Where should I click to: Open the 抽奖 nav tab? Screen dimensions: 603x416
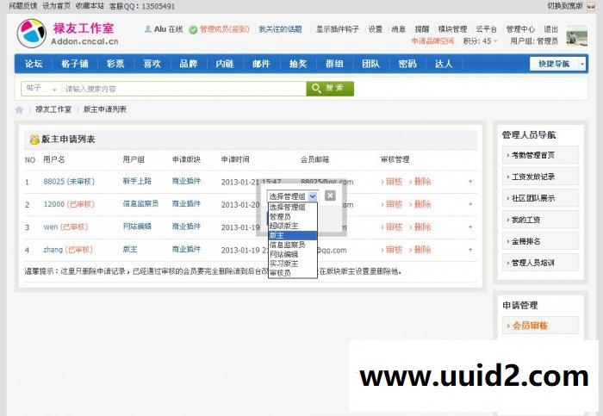pos(298,64)
